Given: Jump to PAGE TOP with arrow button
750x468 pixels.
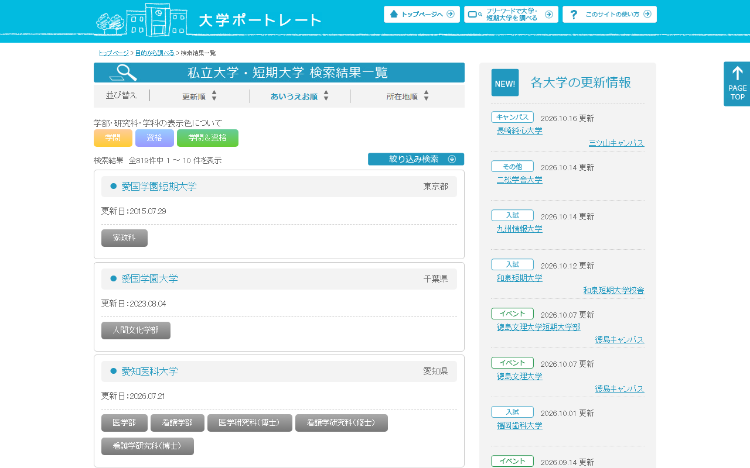Looking at the screenshot, I should [737, 84].
